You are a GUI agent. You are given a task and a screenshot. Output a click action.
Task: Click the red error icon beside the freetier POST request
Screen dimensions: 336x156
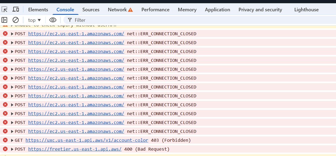5,149
